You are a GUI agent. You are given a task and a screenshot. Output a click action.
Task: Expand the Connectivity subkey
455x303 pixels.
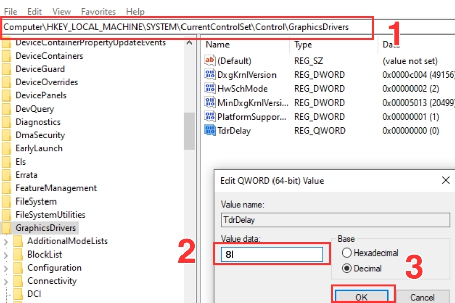pyautogui.click(x=6, y=281)
